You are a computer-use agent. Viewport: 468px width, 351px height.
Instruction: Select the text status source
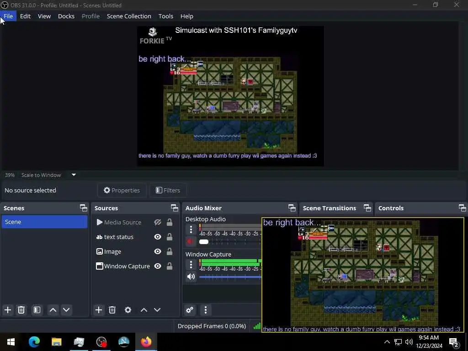118,237
